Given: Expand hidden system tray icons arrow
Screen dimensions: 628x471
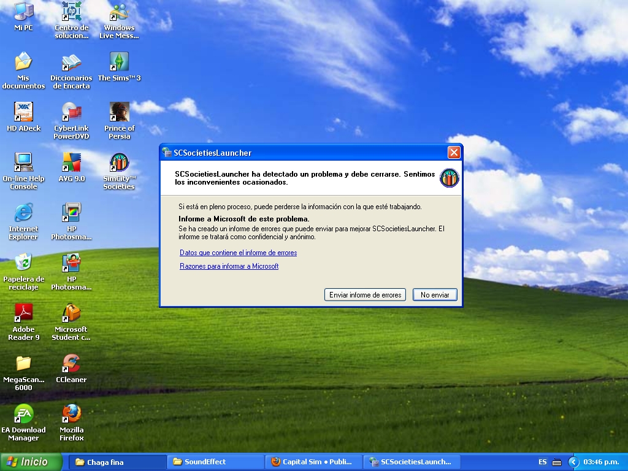Looking at the screenshot, I should [573, 462].
